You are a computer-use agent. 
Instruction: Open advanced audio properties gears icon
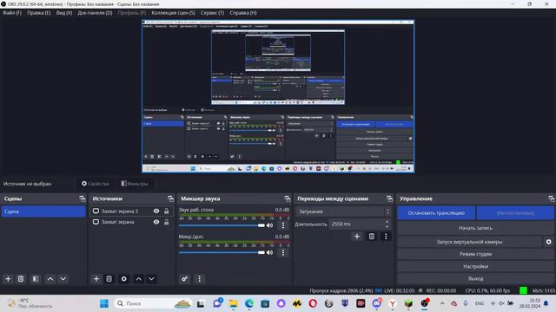coord(185,279)
